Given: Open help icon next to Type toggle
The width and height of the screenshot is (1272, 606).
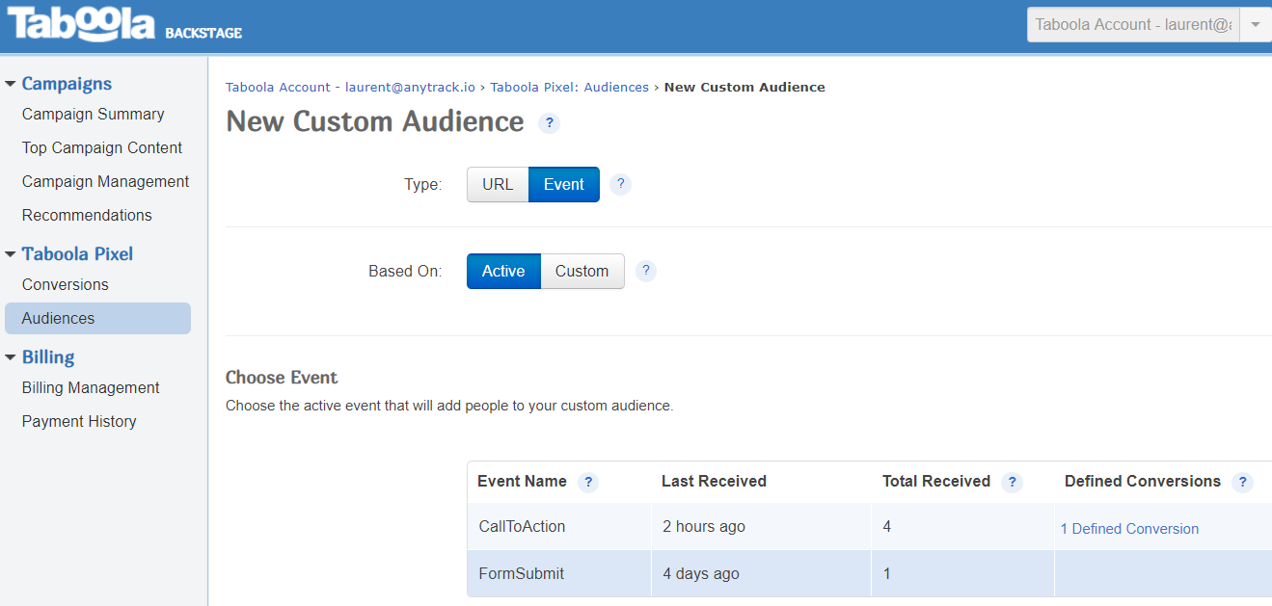Looking at the screenshot, I should pos(621,184).
